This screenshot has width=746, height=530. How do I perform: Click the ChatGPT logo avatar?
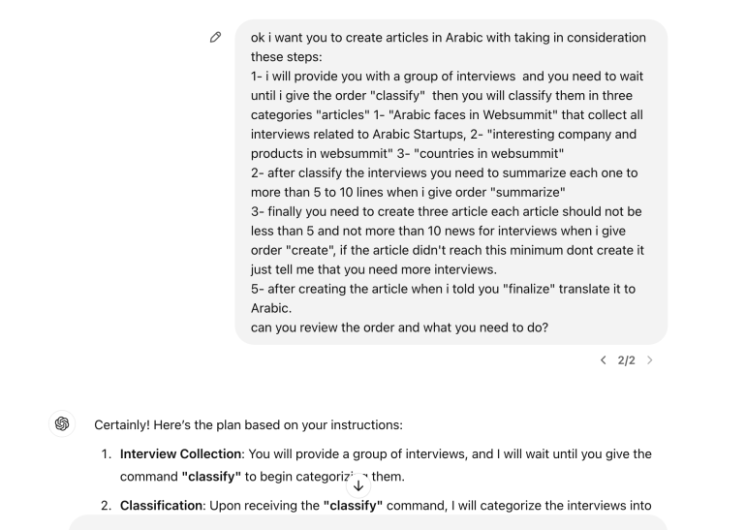(x=63, y=423)
